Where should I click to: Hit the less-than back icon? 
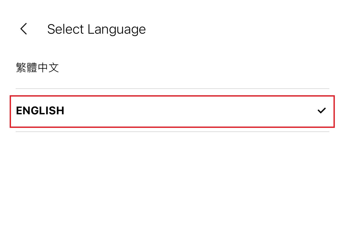click(24, 29)
